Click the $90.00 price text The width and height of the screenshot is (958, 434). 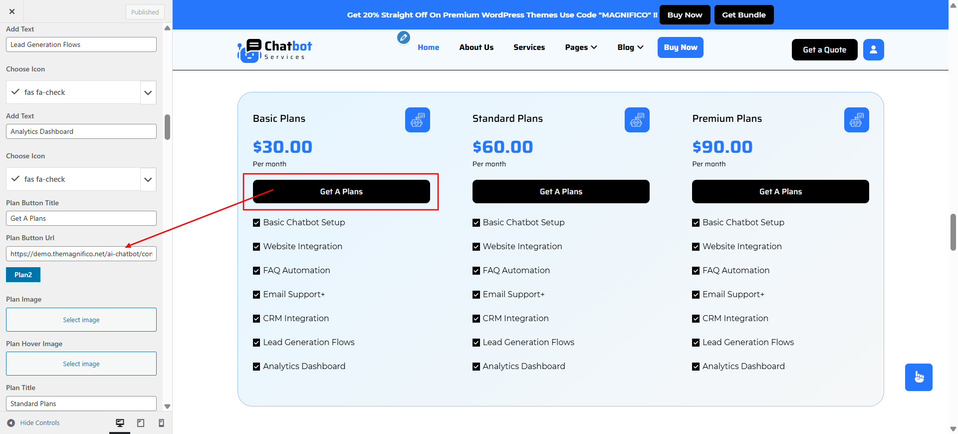click(x=722, y=147)
